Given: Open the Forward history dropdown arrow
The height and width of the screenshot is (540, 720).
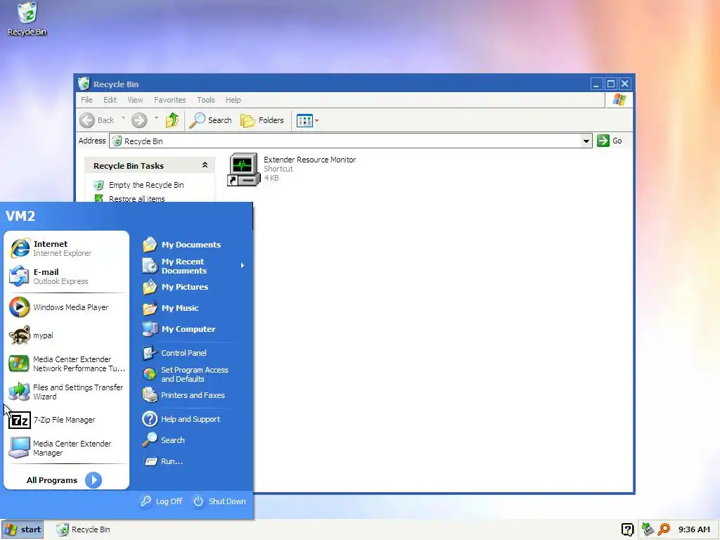Looking at the screenshot, I should point(156,118).
